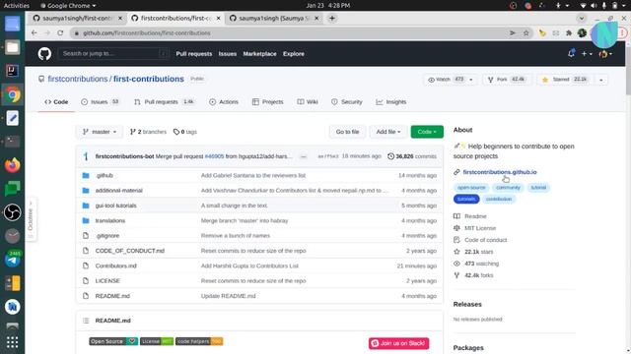Go to Explore
The height and width of the screenshot is (354, 631).
point(294,54)
